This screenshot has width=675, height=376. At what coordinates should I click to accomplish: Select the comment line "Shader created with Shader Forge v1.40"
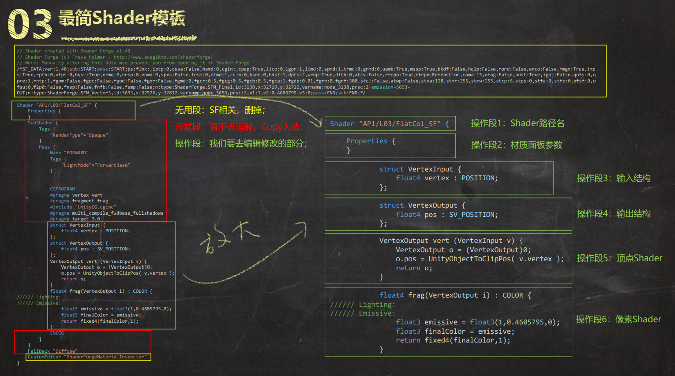click(74, 51)
